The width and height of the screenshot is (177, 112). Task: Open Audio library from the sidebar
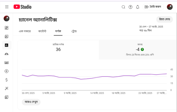point(7,97)
